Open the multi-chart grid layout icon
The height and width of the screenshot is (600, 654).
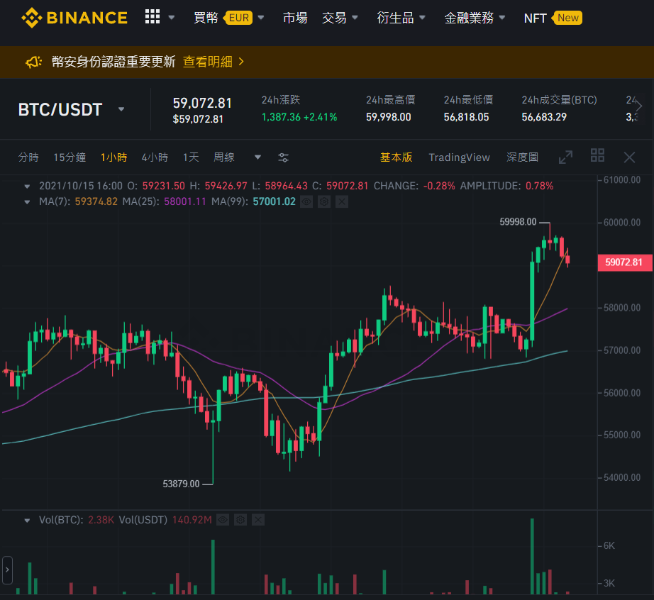pyautogui.click(x=598, y=155)
